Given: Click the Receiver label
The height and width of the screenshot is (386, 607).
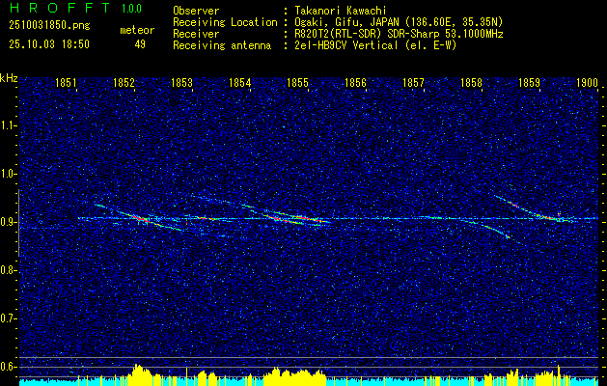Looking at the screenshot, I should click(196, 34).
